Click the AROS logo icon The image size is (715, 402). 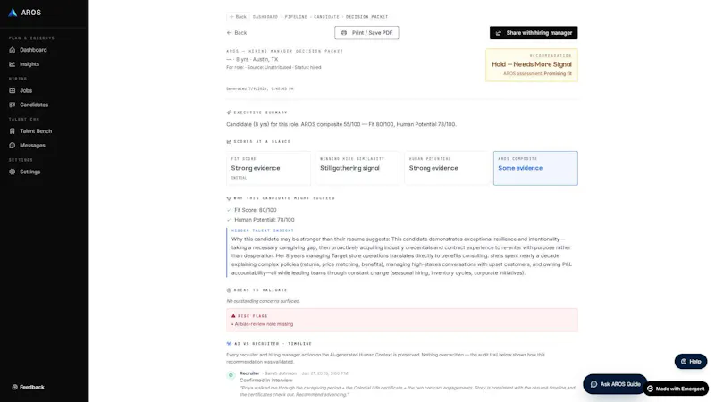13,13
